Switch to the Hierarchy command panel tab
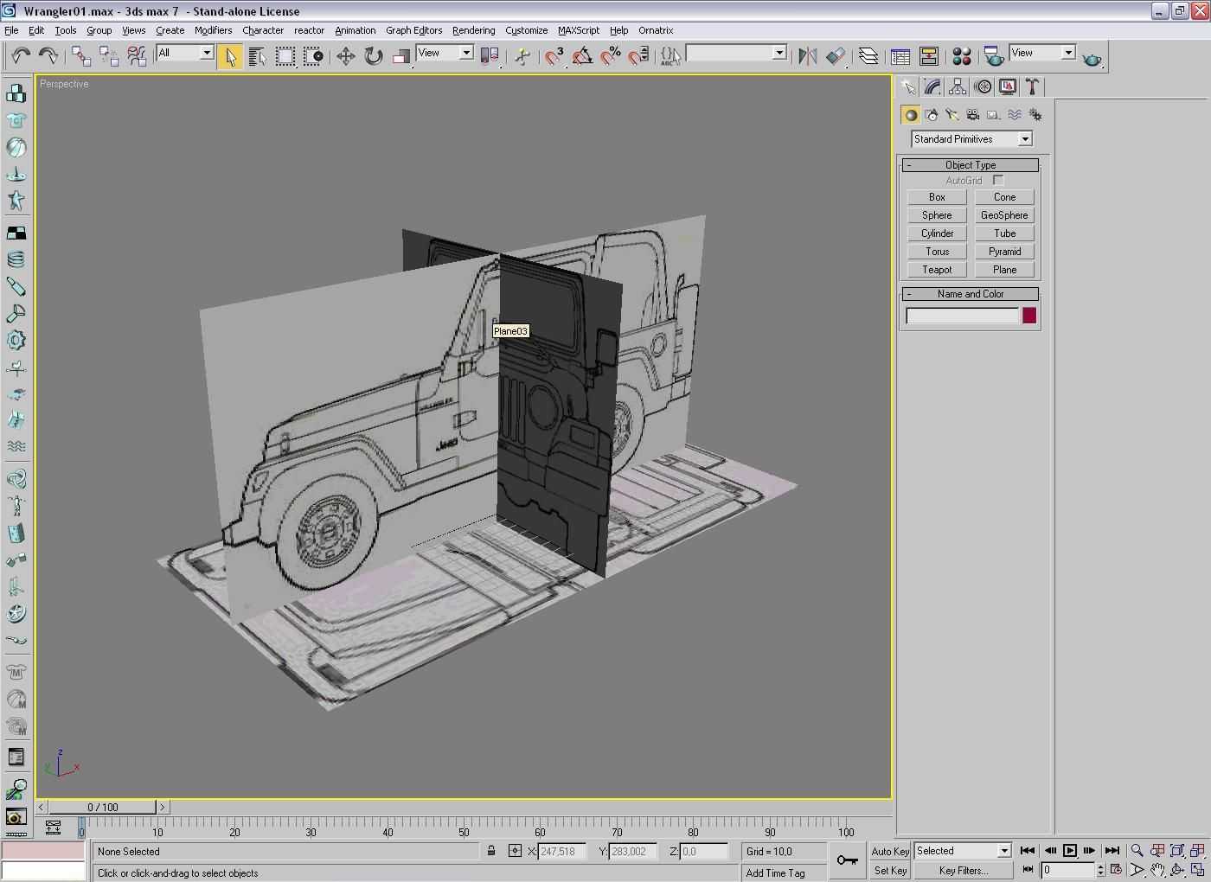This screenshot has width=1211, height=882. (x=958, y=86)
